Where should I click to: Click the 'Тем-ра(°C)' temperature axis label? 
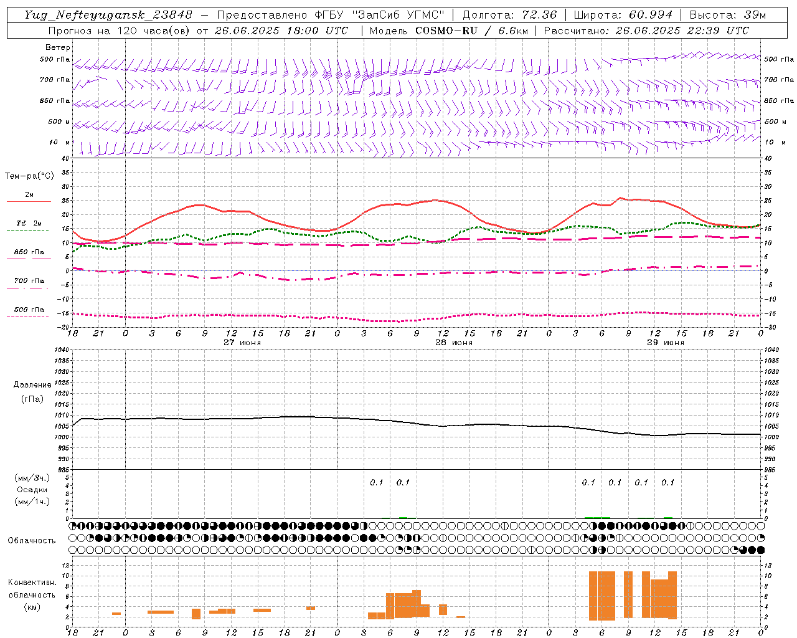pos(29,176)
